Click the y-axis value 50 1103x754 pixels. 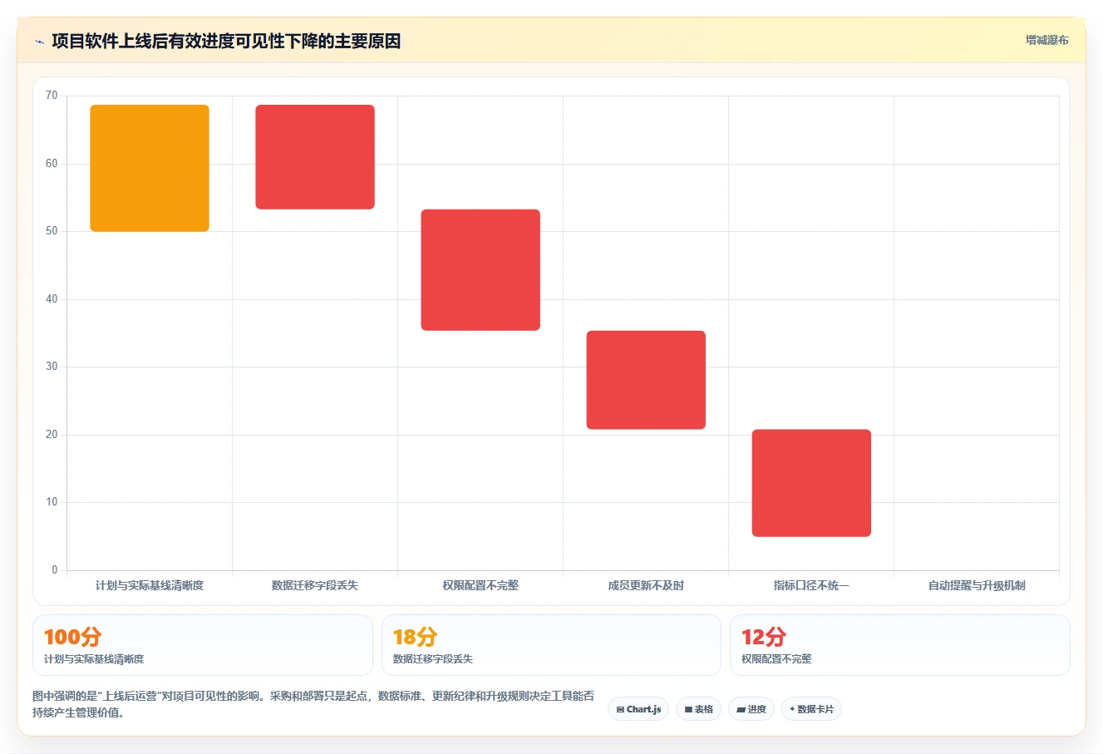52,231
